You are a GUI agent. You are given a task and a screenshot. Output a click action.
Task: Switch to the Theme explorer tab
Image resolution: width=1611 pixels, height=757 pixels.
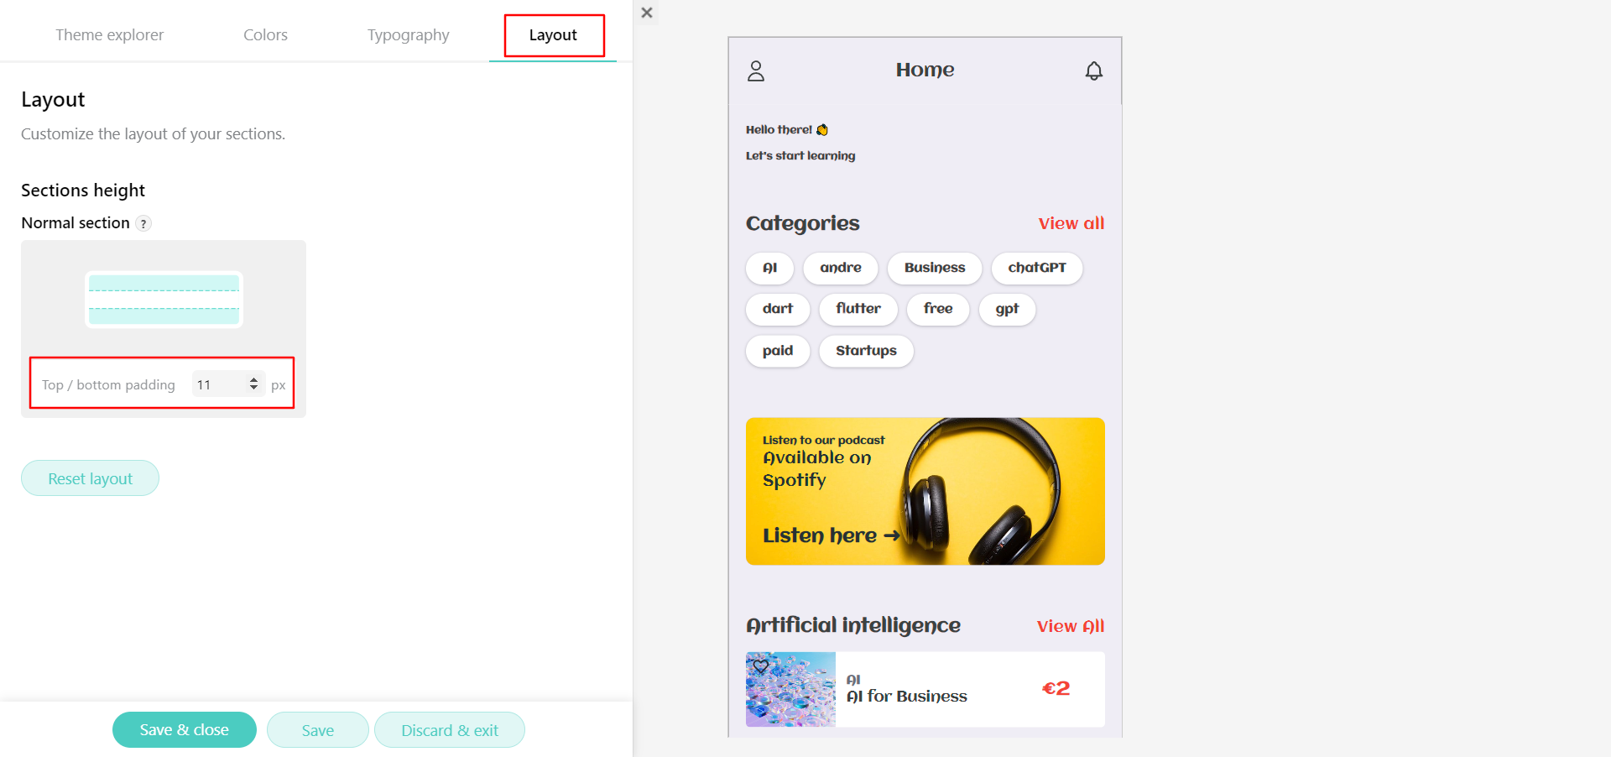(x=109, y=34)
